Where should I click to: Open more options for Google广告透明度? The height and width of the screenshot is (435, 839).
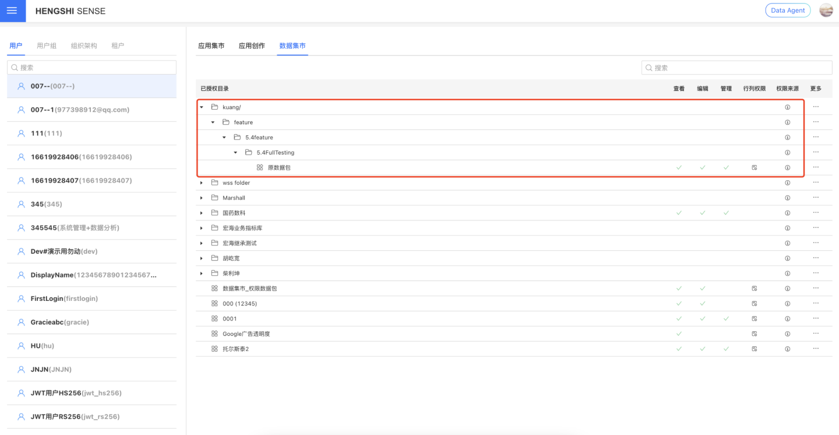816,334
